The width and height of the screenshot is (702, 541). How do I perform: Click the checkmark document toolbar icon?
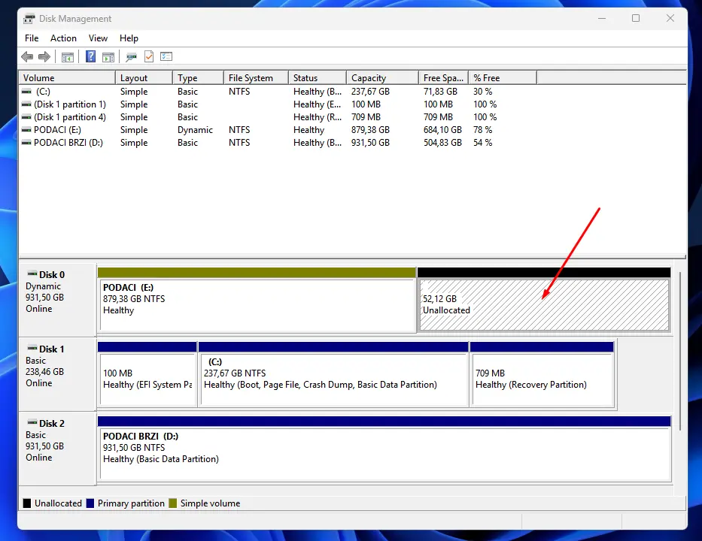pos(147,56)
